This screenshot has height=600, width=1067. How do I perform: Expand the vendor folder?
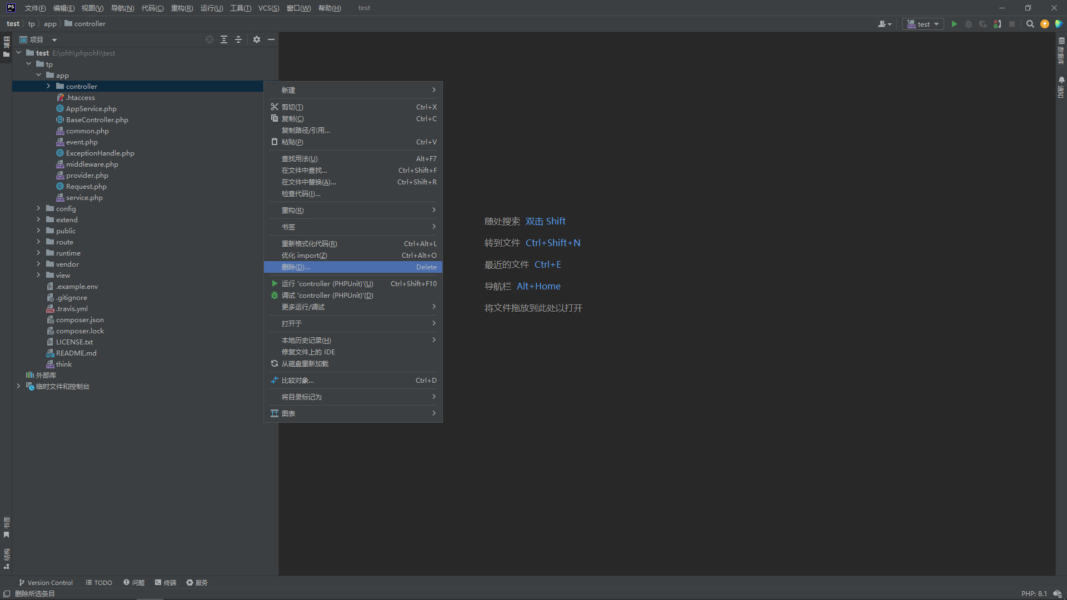[38, 264]
